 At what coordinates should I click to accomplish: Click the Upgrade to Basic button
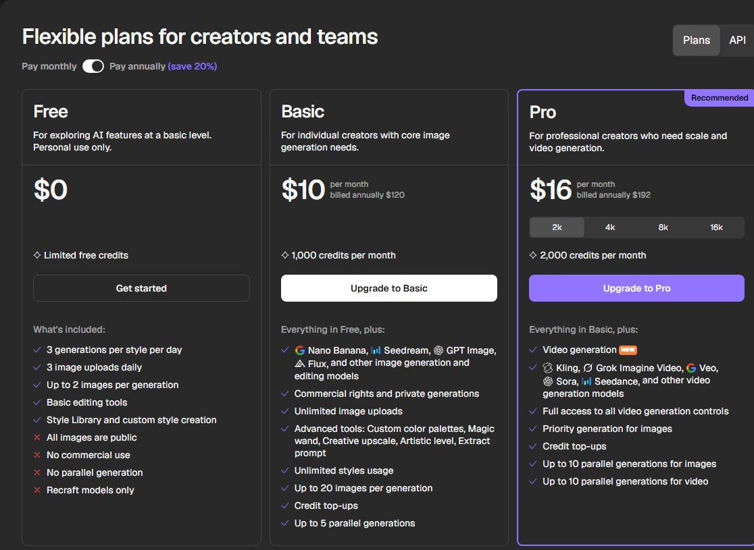click(x=389, y=288)
